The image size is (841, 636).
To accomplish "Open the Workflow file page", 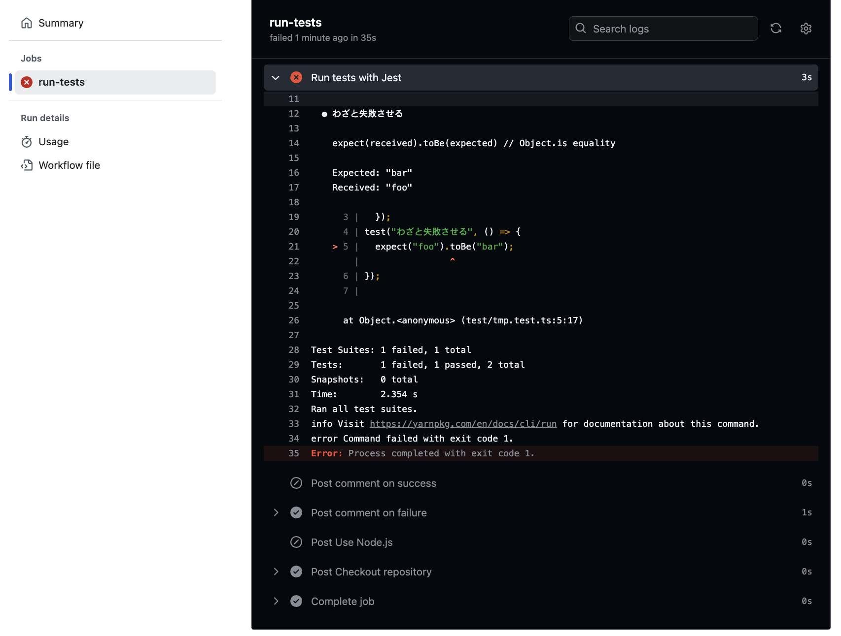I will tap(69, 165).
